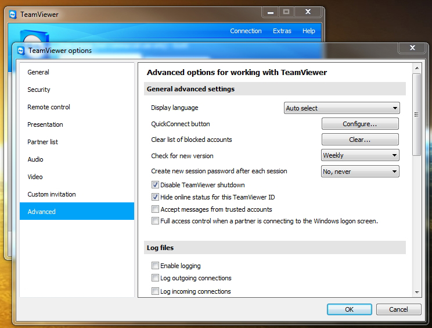Image resolution: width=432 pixels, height=328 pixels.
Task: Select the General options category
Action: tap(77, 72)
